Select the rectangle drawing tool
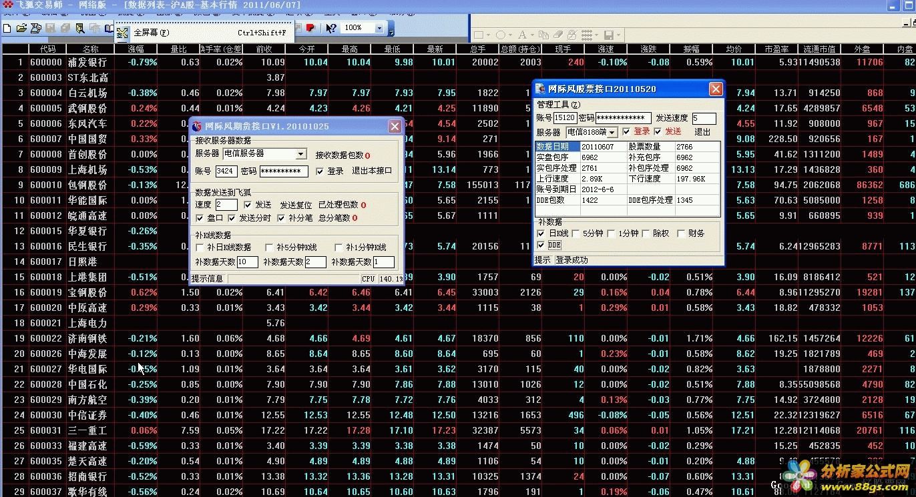 coord(478,35)
